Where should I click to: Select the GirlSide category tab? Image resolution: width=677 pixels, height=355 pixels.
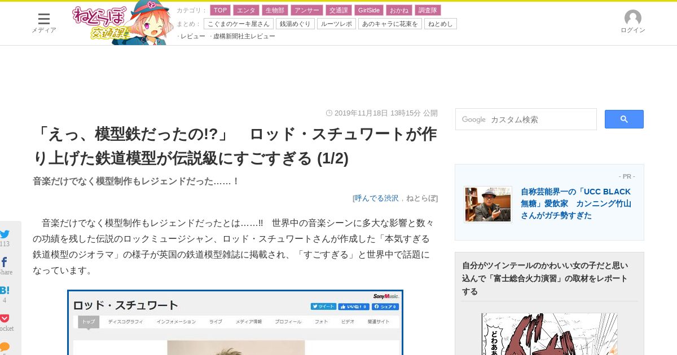click(x=369, y=10)
